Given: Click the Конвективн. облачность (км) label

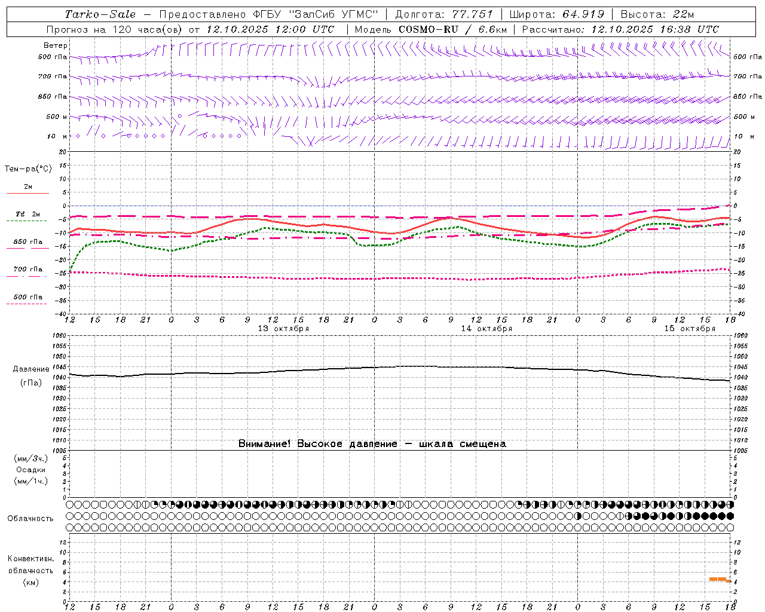Looking at the screenshot, I should click(30, 571).
